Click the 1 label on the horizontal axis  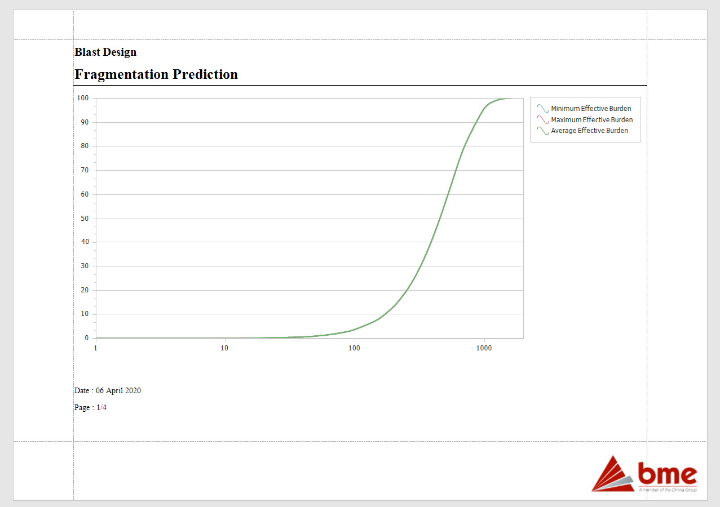(x=95, y=348)
